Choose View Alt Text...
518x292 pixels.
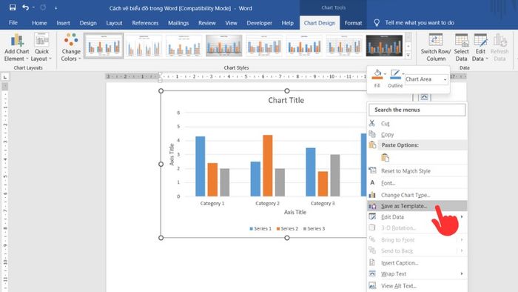coord(417,286)
